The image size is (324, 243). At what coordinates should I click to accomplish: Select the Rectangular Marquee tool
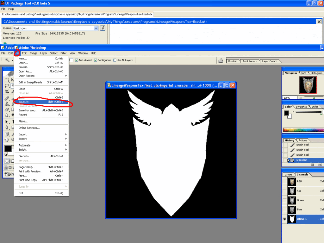[7, 80]
